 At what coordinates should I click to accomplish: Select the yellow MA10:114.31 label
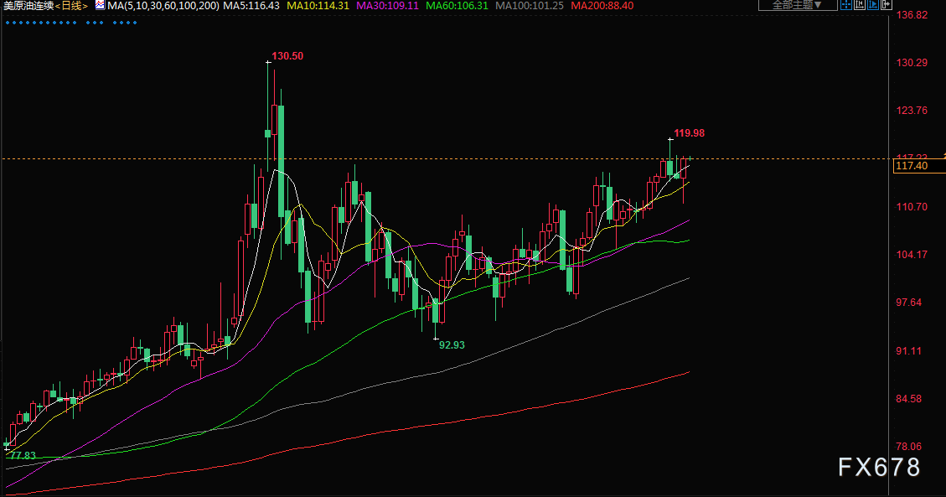click(x=318, y=5)
